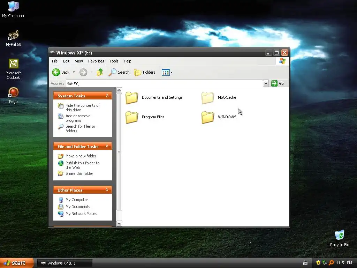Click the green Go arrow button
The height and width of the screenshot is (268, 357).
[x=274, y=83]
